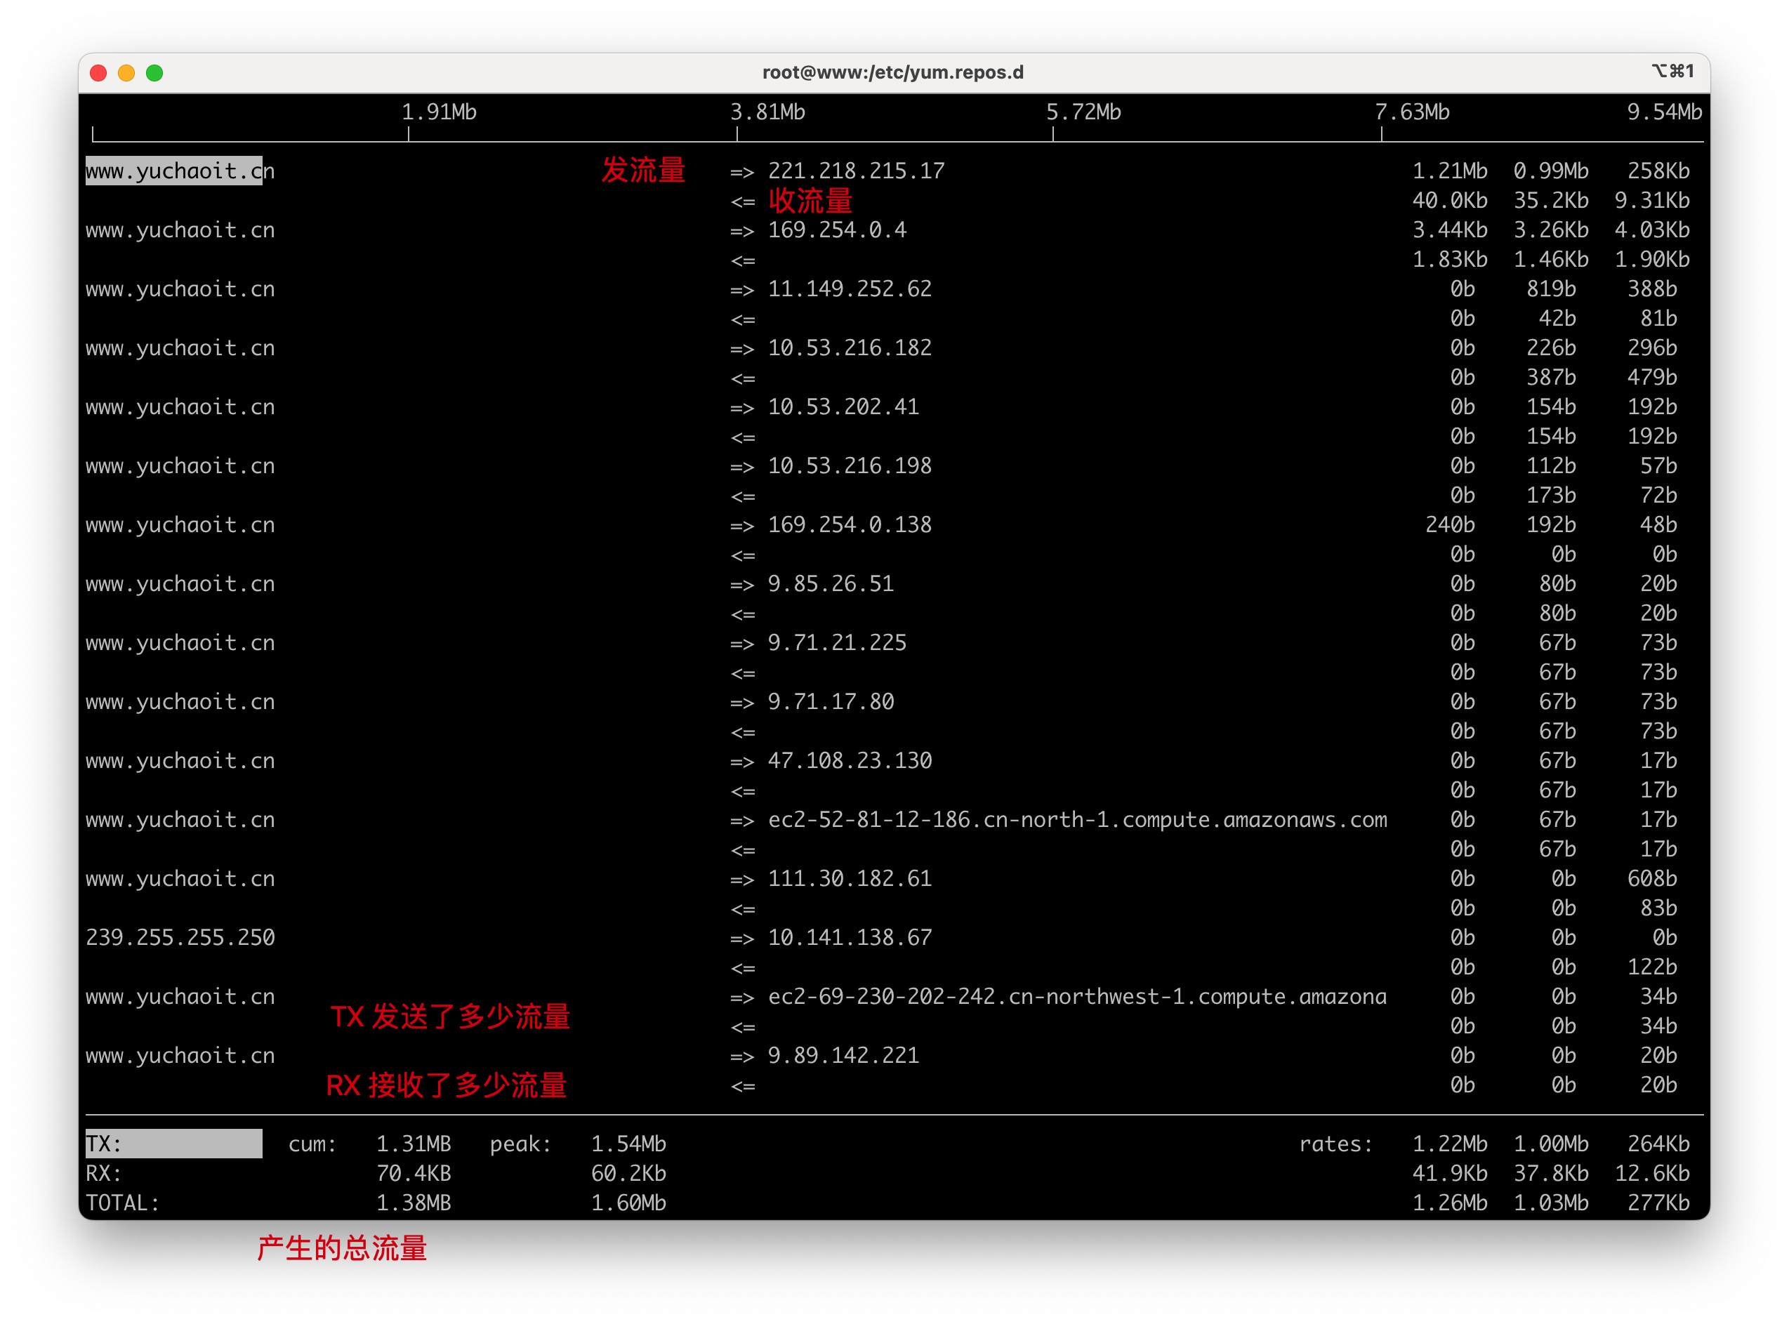Screen dimensions: 1789x1324
Task: Click the TOTAL: label in summary
Action: tap(123, 1203)
